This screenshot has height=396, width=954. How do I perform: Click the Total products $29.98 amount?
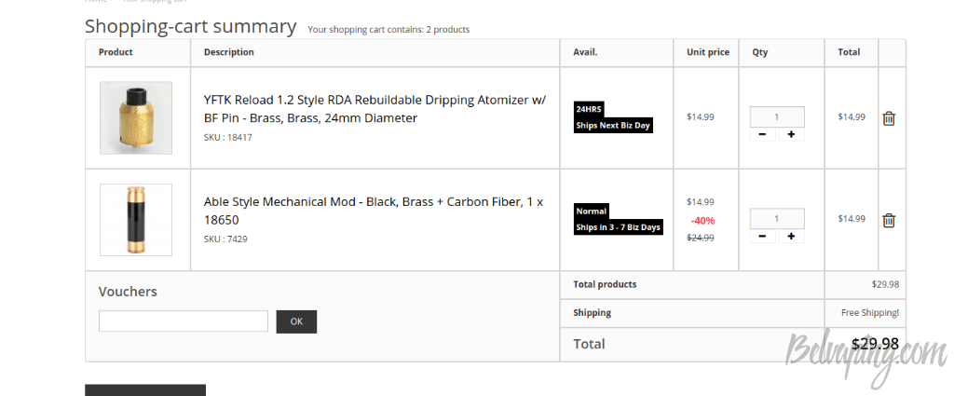[885, 284]
